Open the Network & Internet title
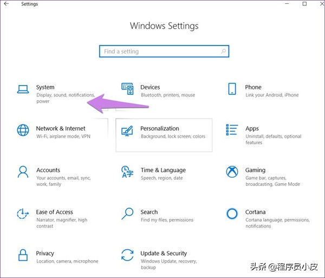 point(61,128)
